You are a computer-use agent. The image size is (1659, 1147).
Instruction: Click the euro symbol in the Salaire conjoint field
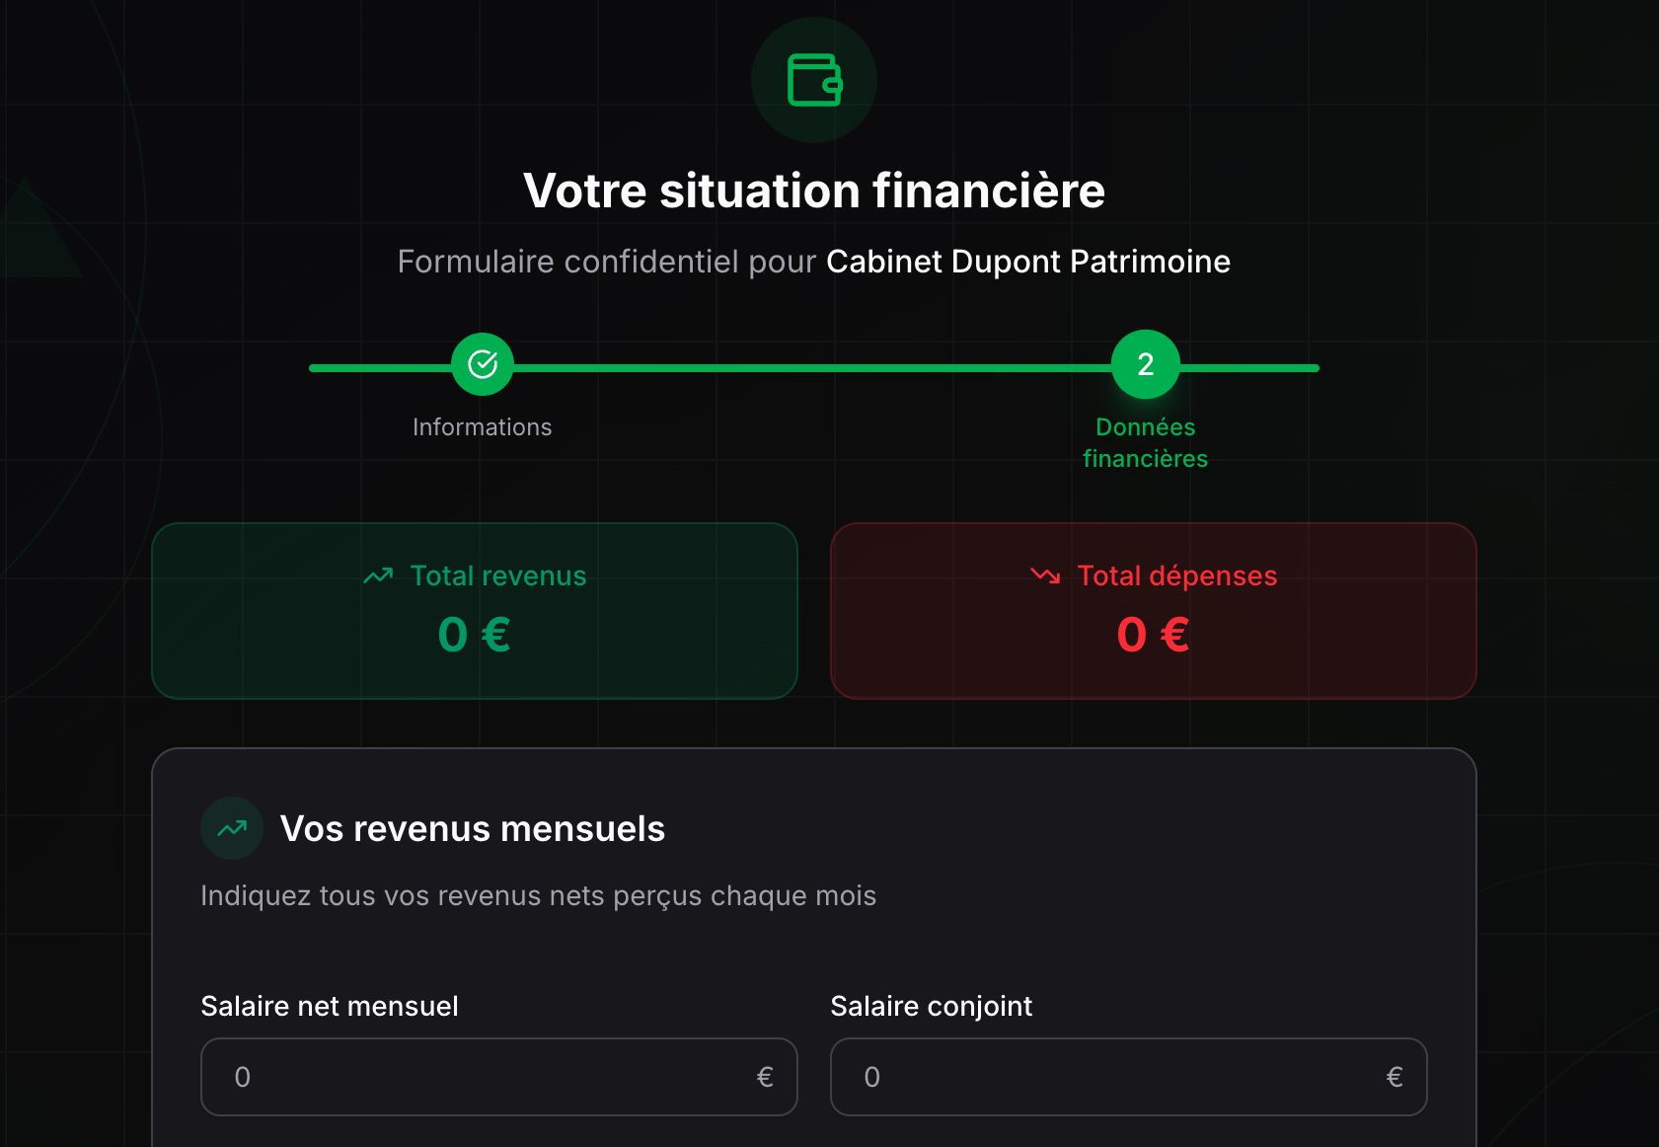click(1395, 1077)
